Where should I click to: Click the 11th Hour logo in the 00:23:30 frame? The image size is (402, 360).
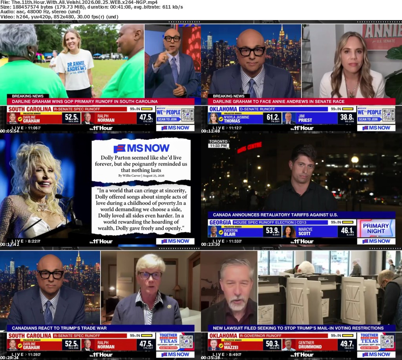click(x=302, y=241)
